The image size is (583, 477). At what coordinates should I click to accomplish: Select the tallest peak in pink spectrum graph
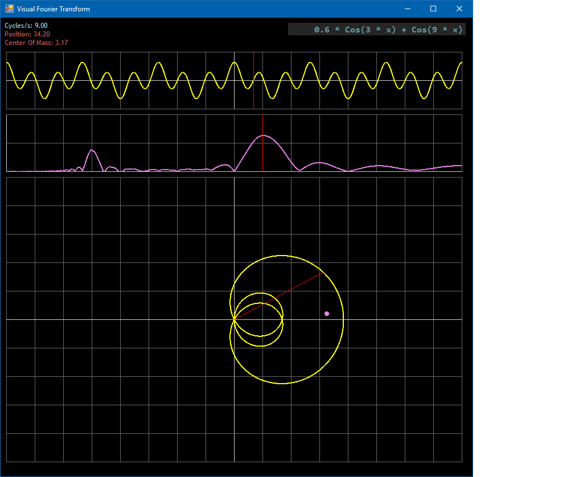264,135
